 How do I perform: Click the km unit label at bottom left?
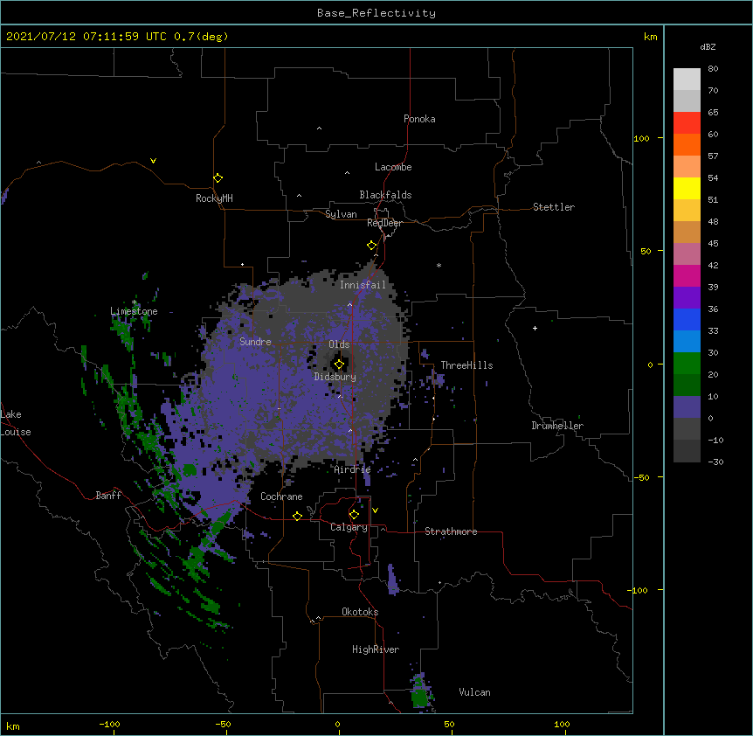pyautogui.click(x=12, y=726)
